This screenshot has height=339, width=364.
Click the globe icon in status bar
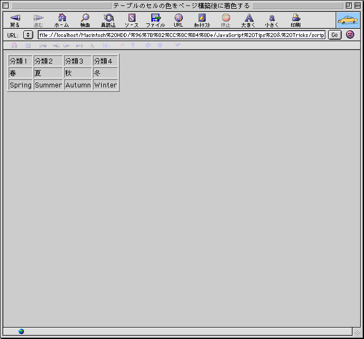(21, 331)
